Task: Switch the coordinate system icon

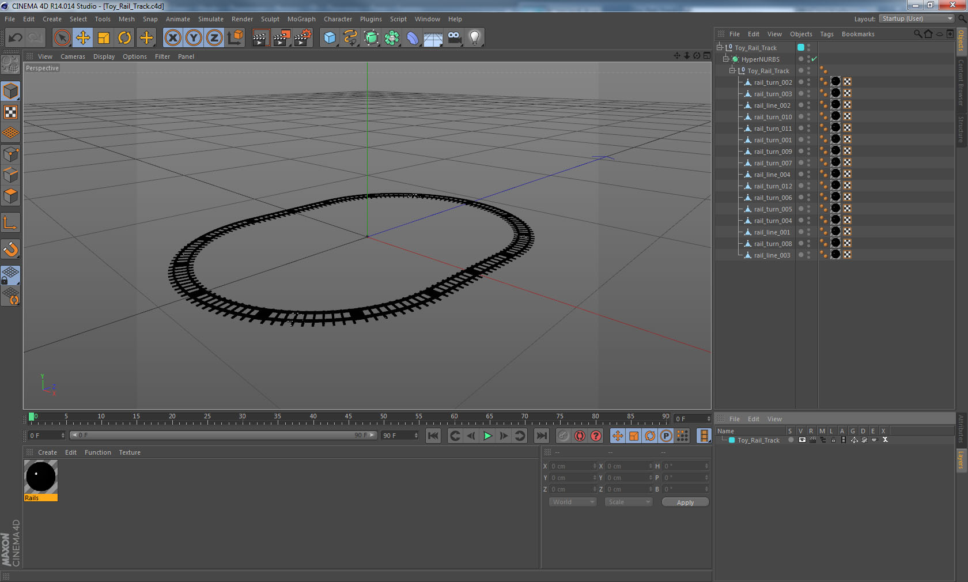Action: (235, 38)
